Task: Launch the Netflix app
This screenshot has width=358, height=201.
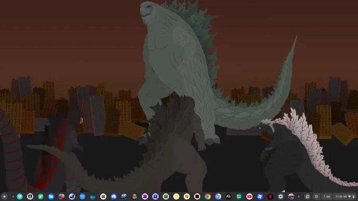Action: pyautogui.click(x=270, y=197)
